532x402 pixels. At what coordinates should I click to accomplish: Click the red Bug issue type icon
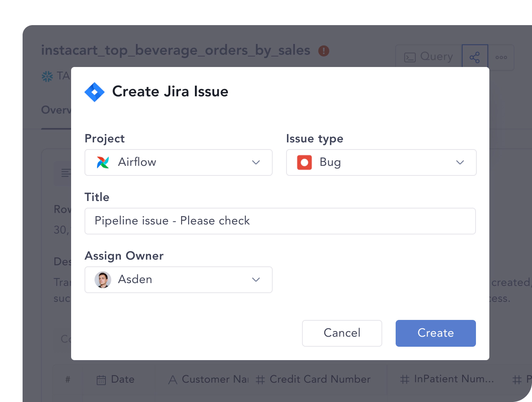click(304, 162)
